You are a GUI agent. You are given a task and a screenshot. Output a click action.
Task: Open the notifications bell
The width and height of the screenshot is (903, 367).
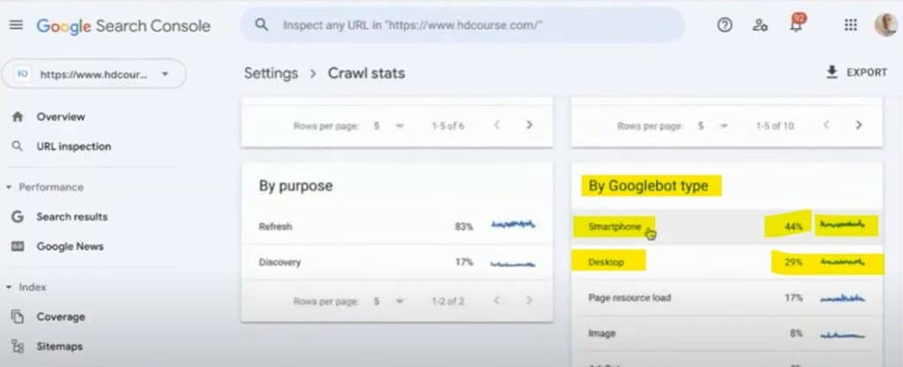click(x=796, y=24)
